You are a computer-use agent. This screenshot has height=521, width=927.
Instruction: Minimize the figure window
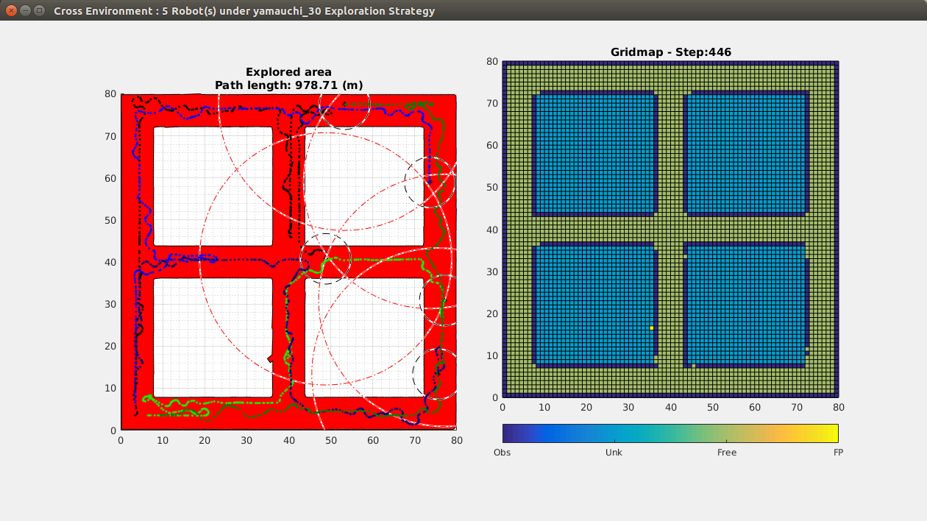[x=25, y=11]
